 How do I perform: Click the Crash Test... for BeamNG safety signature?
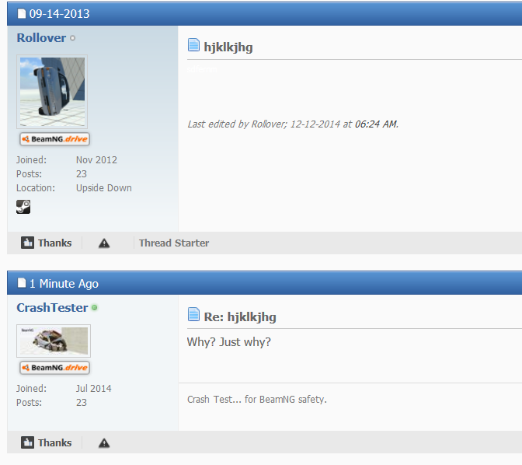(x=257, y=400)
